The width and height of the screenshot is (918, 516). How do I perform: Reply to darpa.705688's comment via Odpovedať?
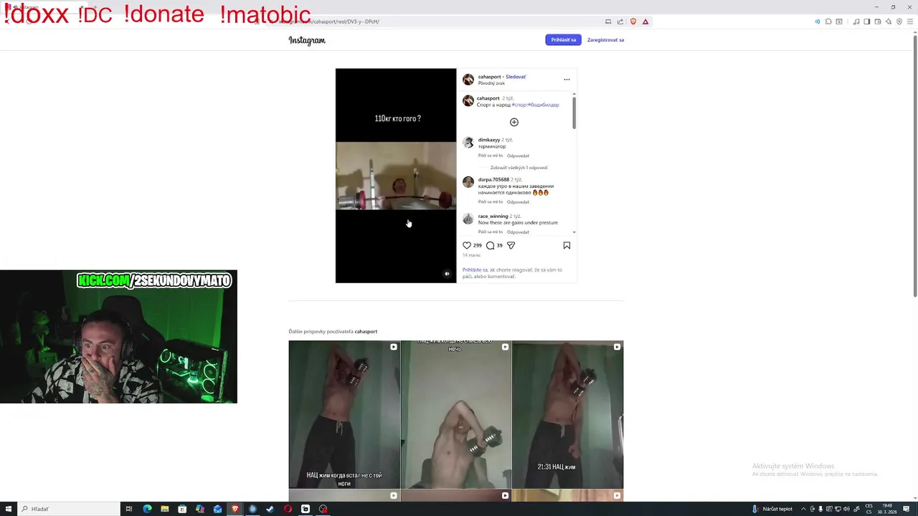pyautogui.click(x=518, y=202)
